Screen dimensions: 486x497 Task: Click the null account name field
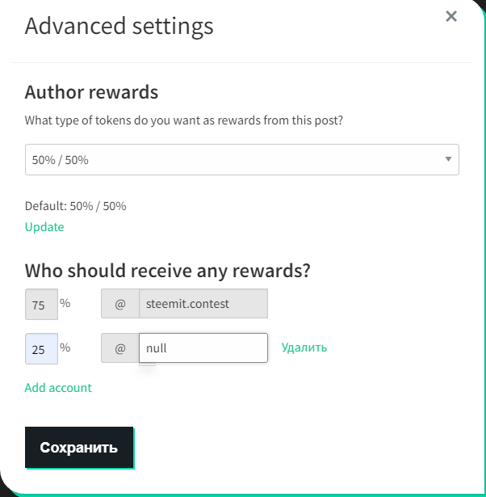tap(203, 348)
